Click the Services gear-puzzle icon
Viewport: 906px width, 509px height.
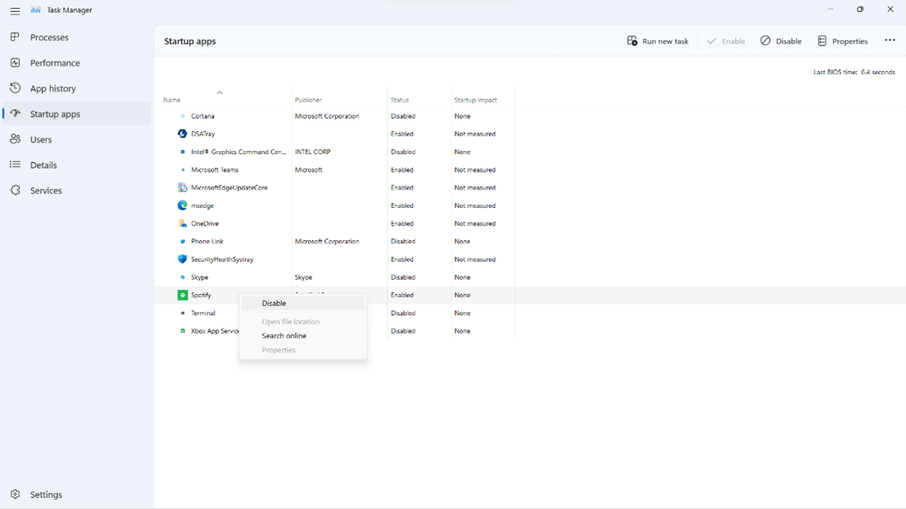pyautogui.click(x=15, y=190)
